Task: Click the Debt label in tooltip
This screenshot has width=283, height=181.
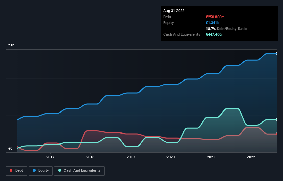Action: click(167, 17)
